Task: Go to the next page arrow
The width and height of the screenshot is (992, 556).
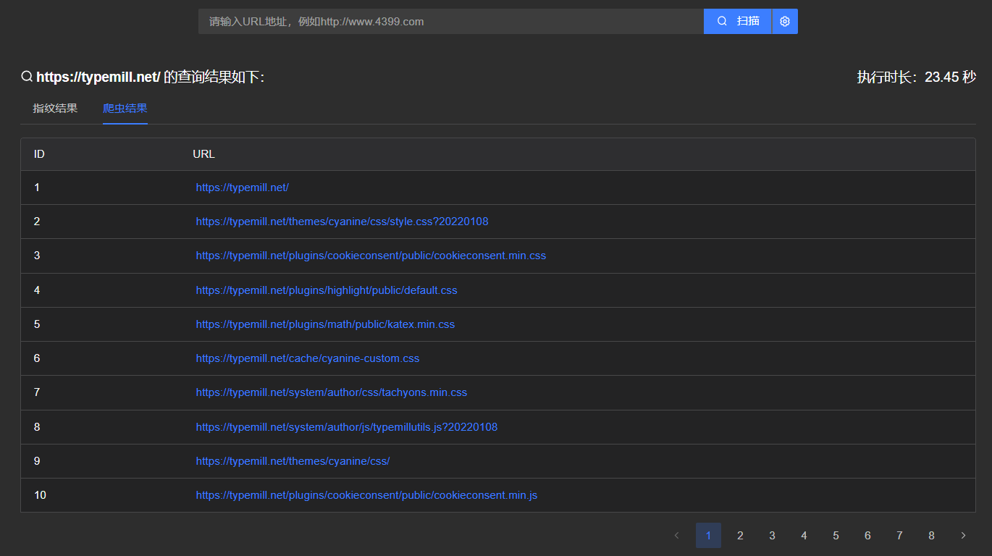Action: click(963, 536)
